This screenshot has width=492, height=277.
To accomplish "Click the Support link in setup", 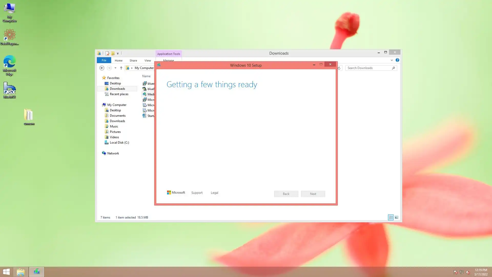I will (197, 193).
